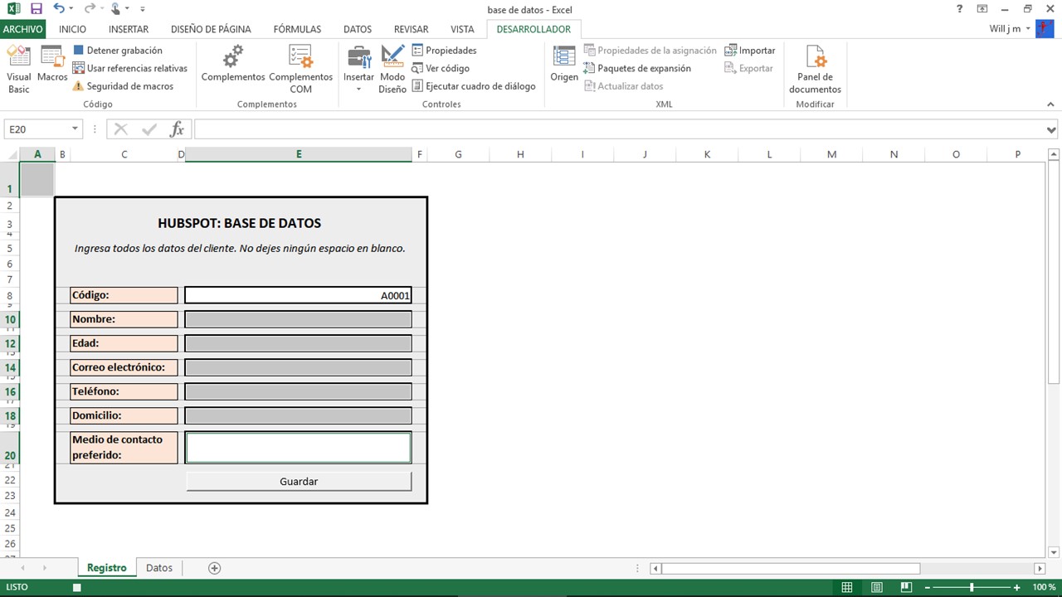The width and height of the screenshot is (1062, 597).
Task: Open Complementos COM dialog
Action: (300, 69)
